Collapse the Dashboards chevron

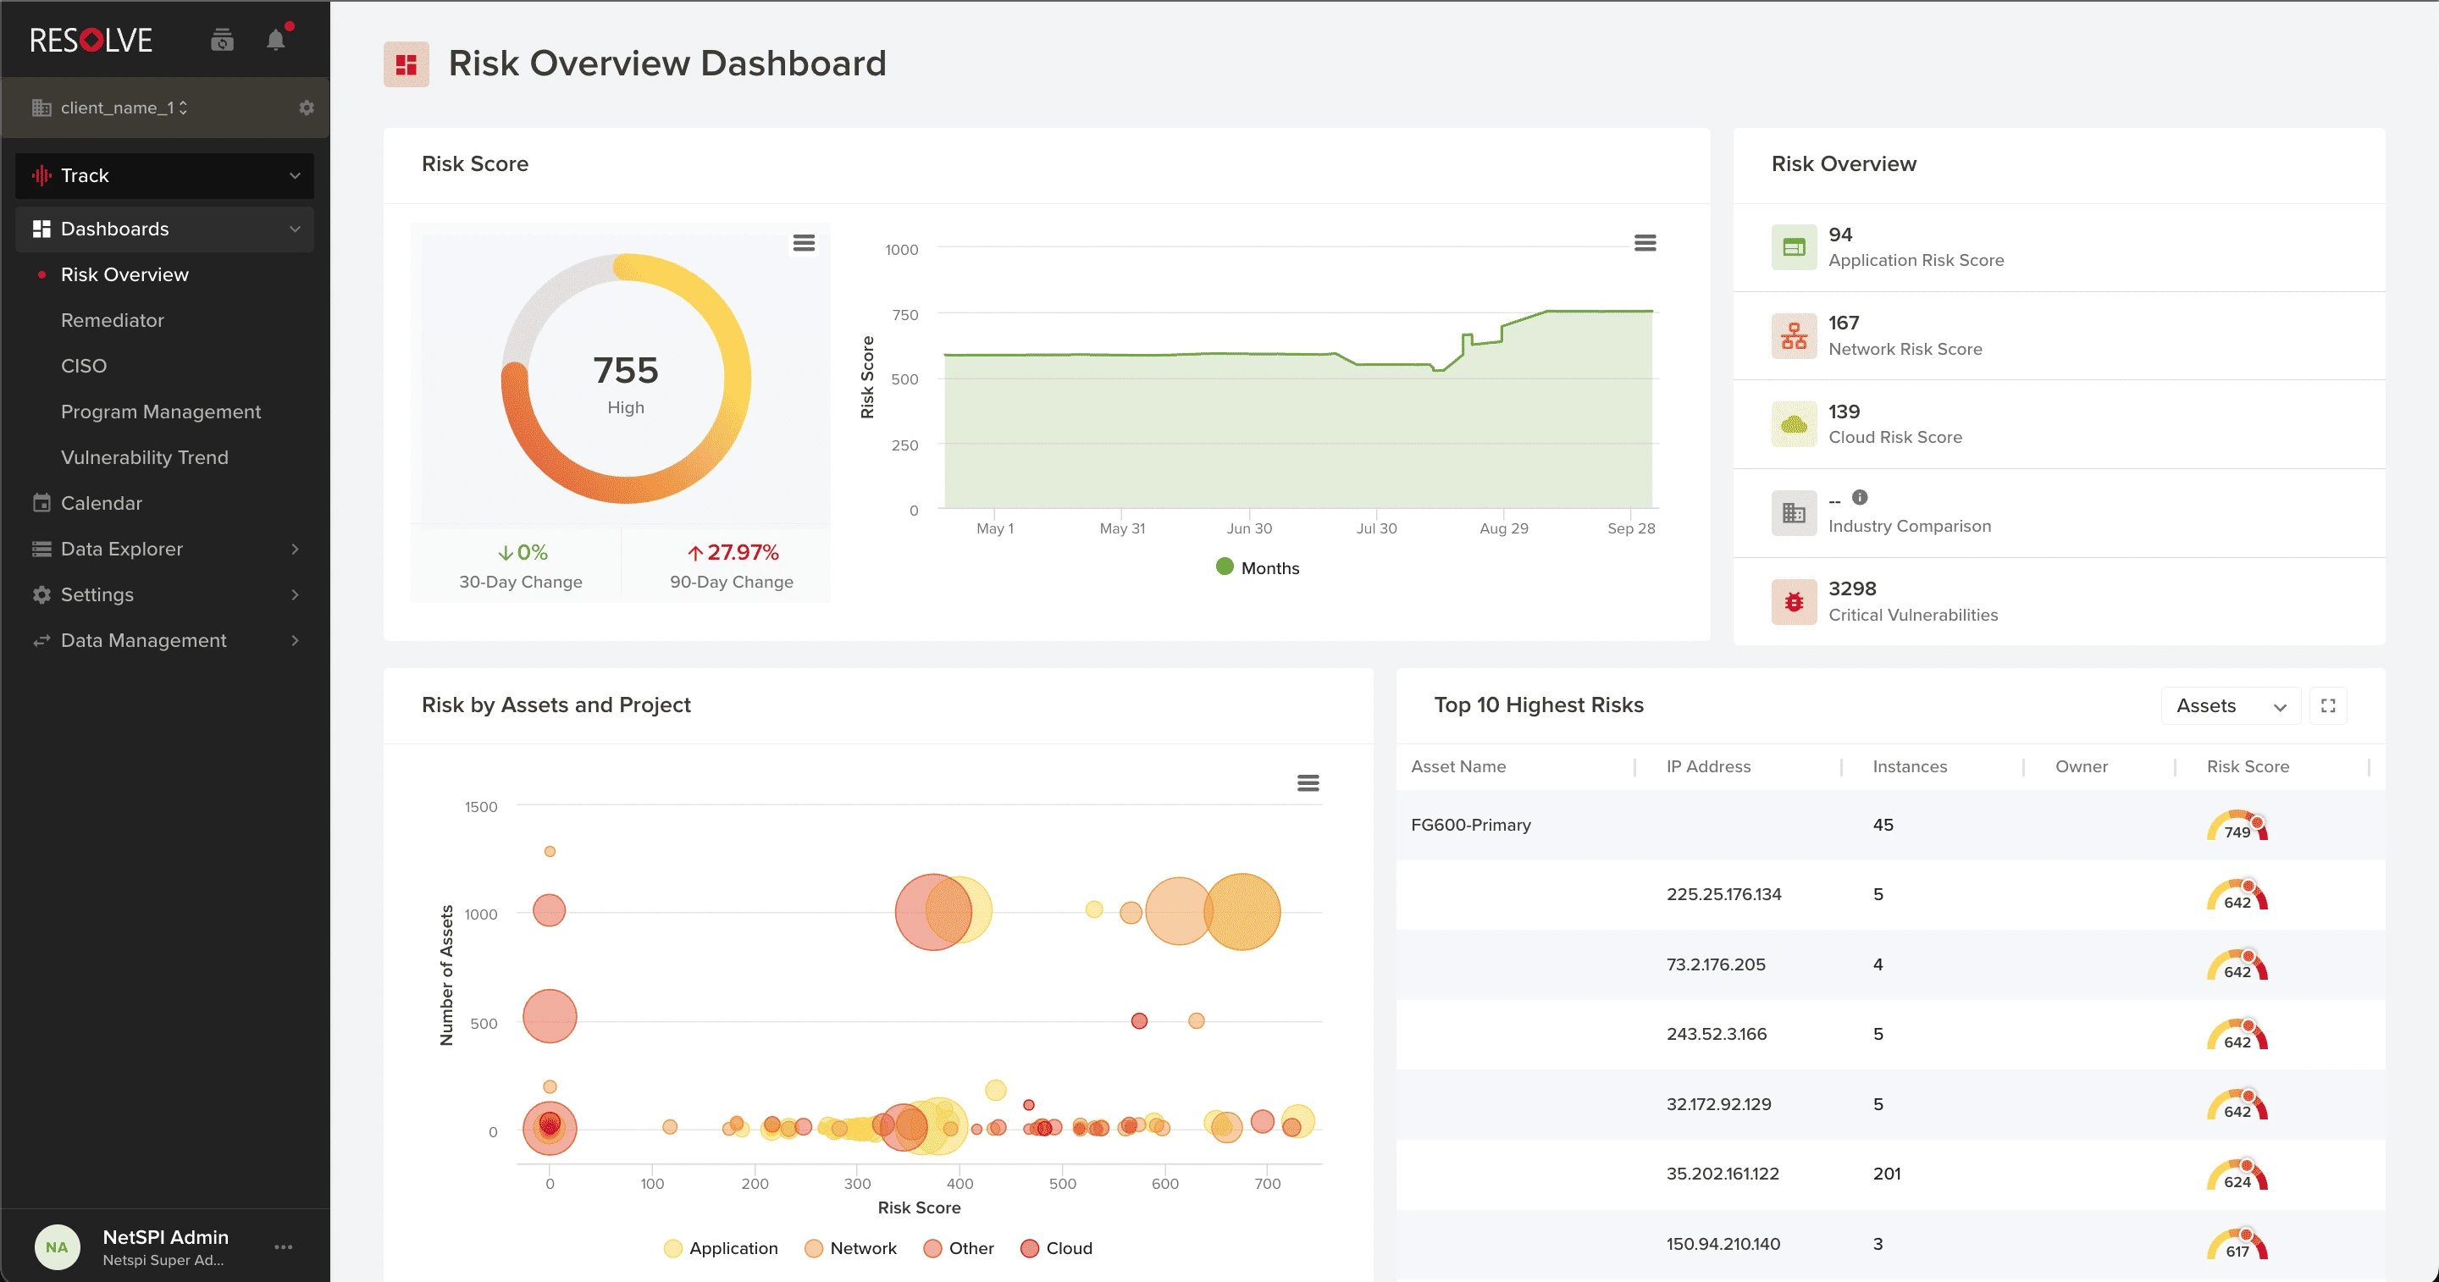(295, 229)
